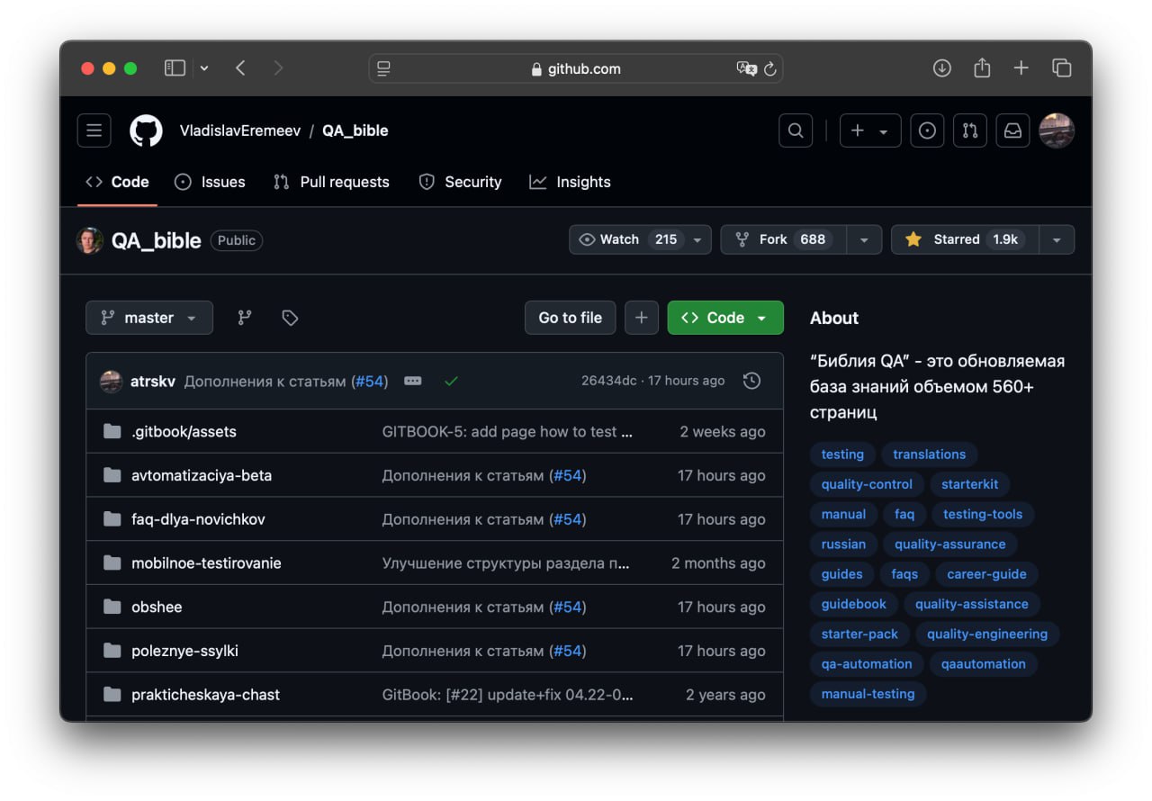This screenshot has width=1152, height=801.
Task: Click the Safari address bar github.com
Action: click(576, 68)
